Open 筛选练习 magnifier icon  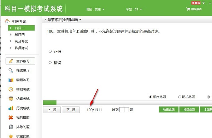(x=11, y=70)
